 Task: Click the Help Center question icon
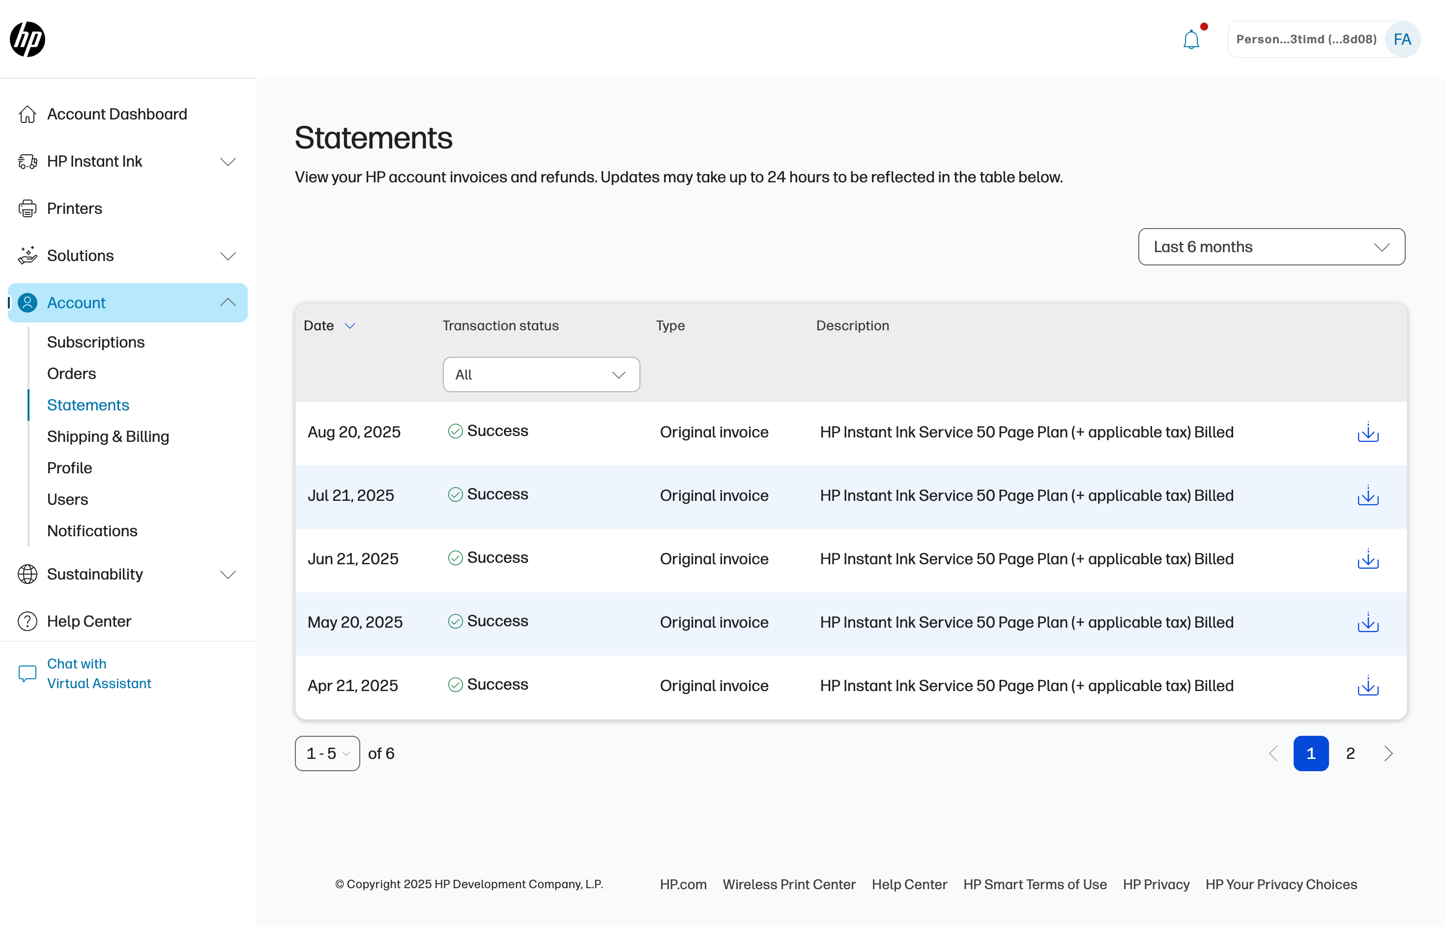pyautogui.click(x=27, y=621)
